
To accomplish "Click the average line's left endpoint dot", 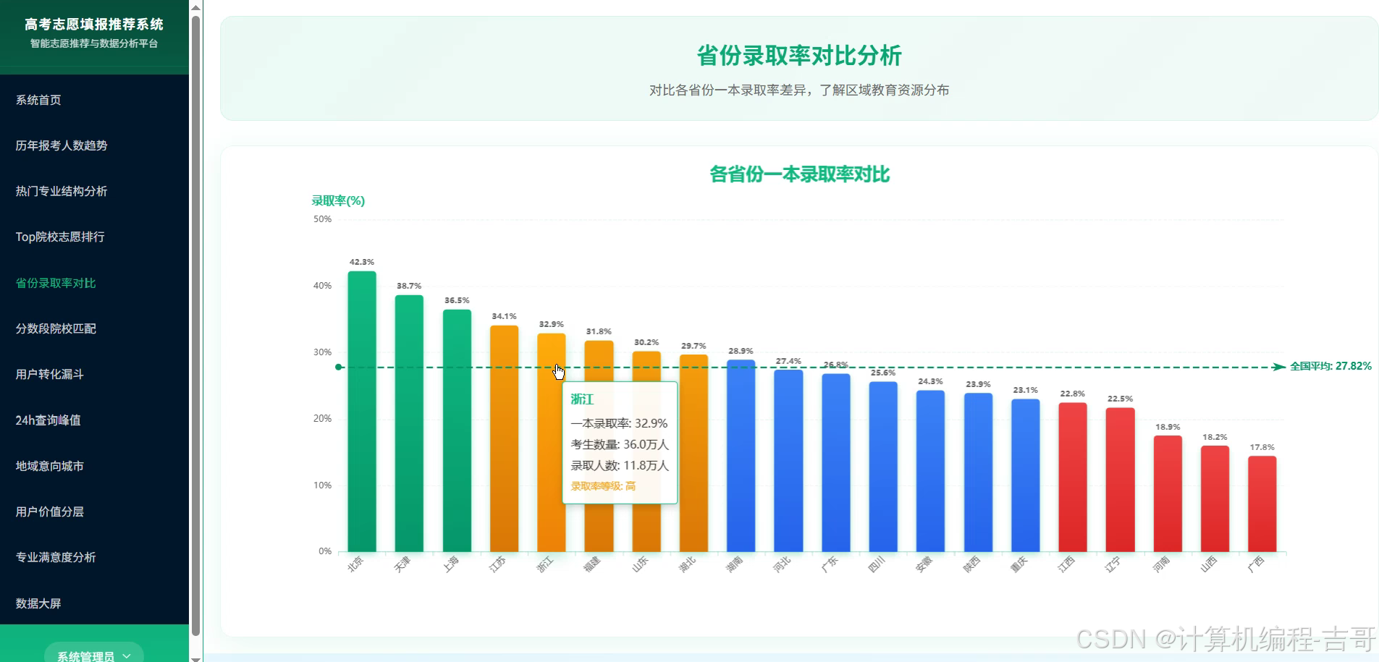I will pos(339,367).
